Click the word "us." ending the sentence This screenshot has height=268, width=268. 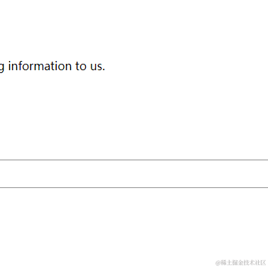coord(98,67)
